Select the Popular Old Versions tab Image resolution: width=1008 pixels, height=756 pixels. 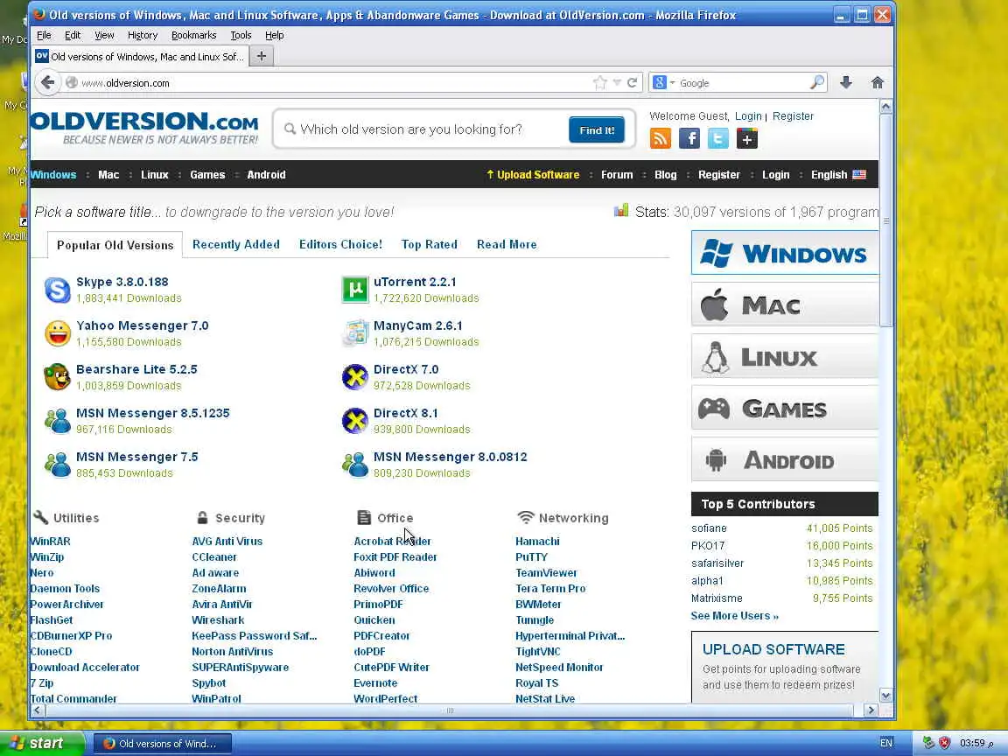pos(115,245)
